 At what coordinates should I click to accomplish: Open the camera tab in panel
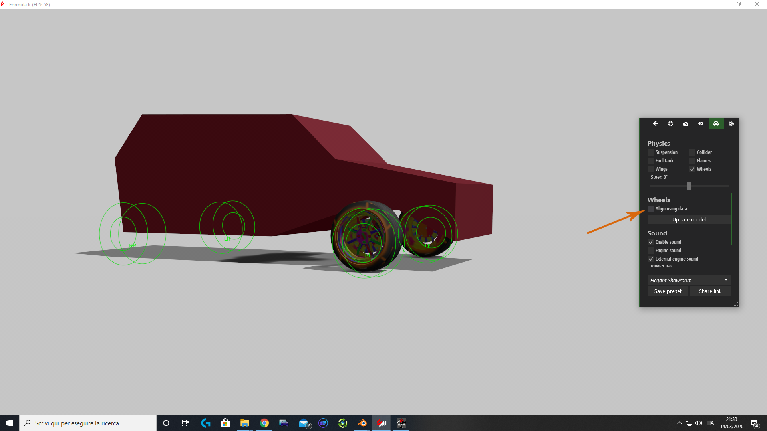click(686, 124)
